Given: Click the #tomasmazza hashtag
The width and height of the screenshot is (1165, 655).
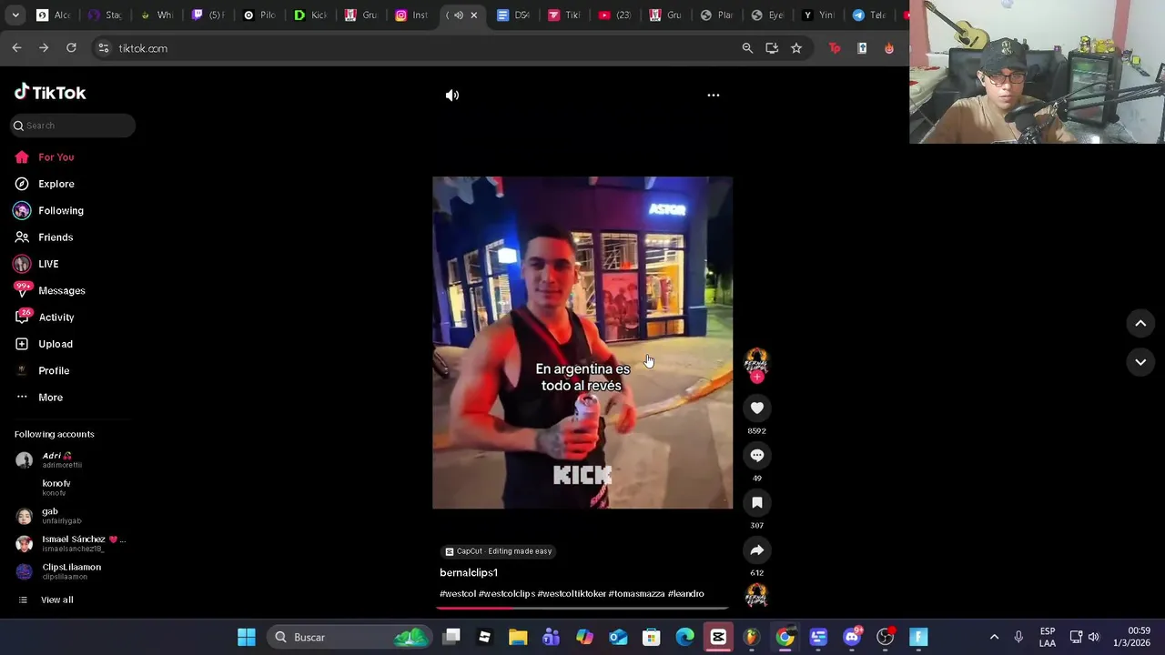Looking at the screenshot, I should tap(637, 594).
